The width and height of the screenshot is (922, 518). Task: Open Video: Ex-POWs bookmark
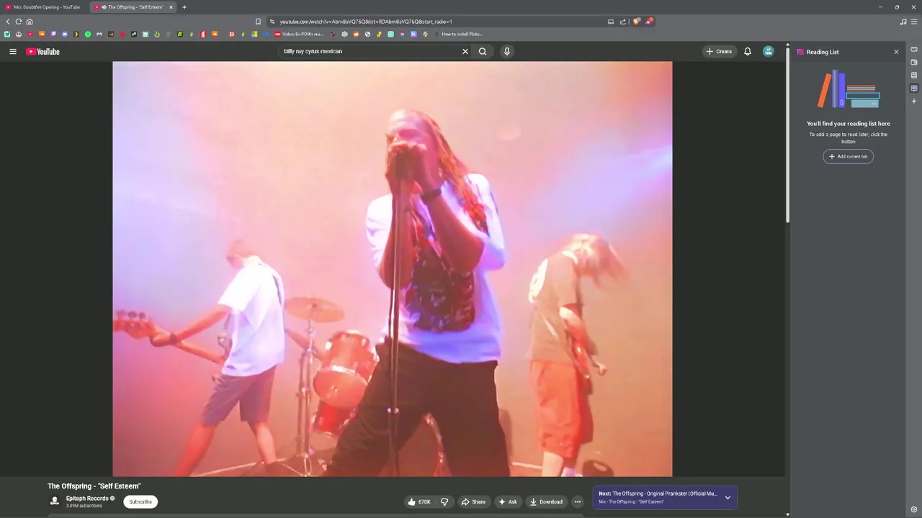coord(299,34)
